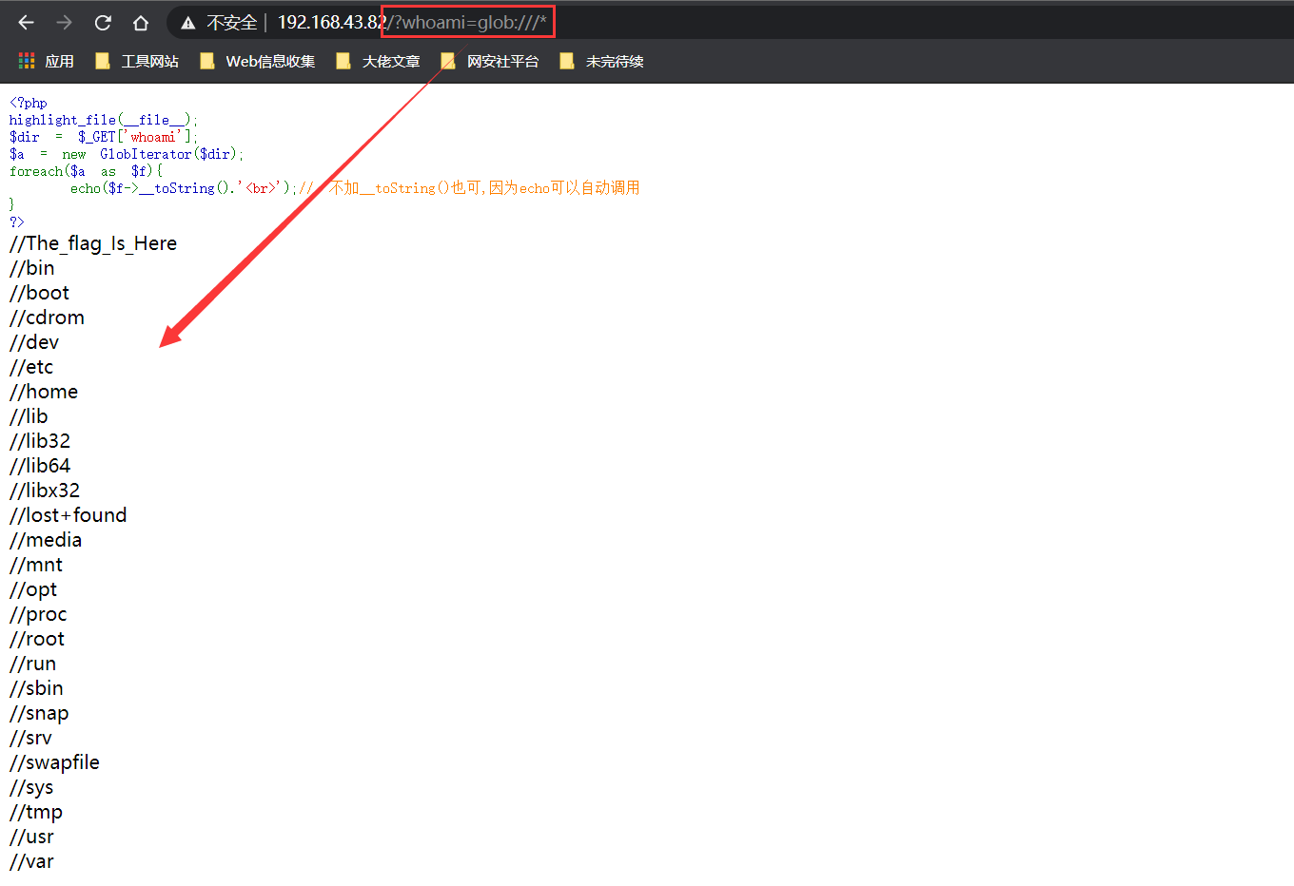Focus the address bar URL text
This screenshot has height=886, width=1294.
click(411, 23)
